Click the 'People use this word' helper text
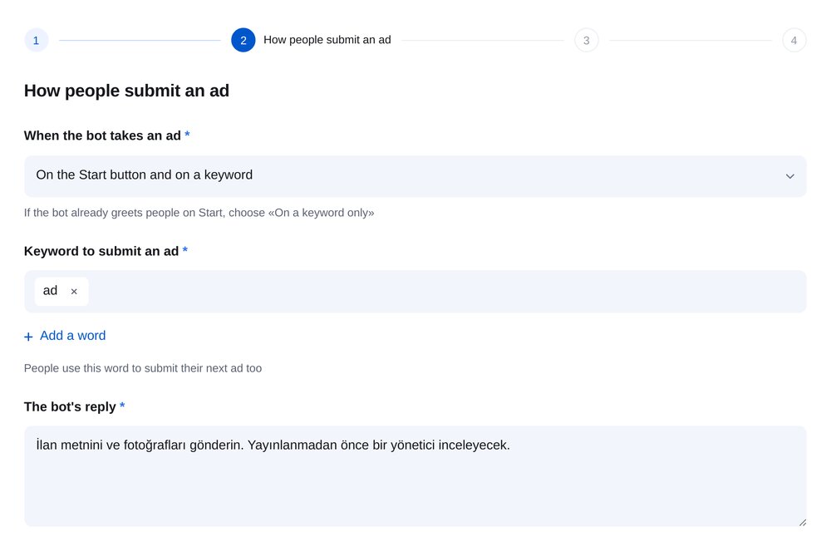Image resolution: width=831 pixels, height=551 pixels. click(143, 368)
